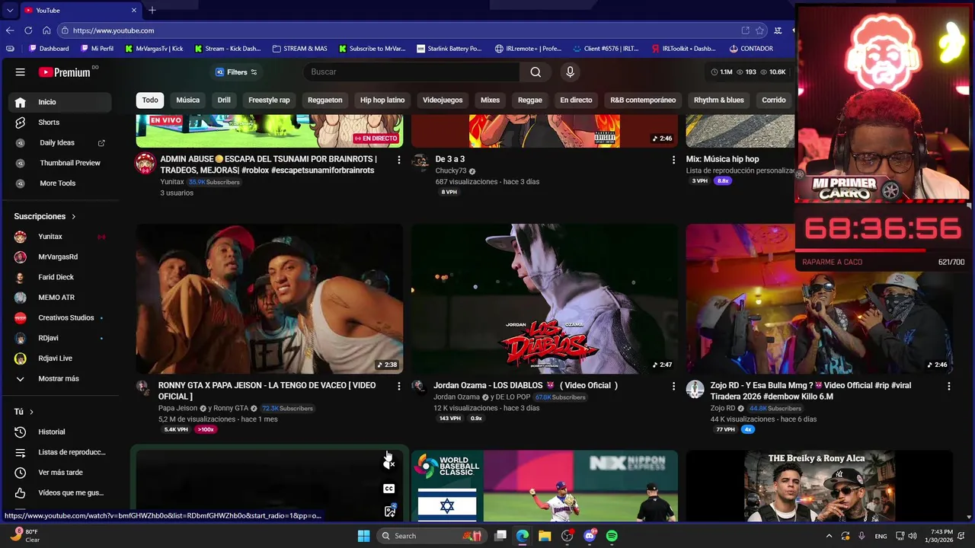Select the Todo filter chip
The height and width of the screenshot is (548, 975).
click(150, 100)
